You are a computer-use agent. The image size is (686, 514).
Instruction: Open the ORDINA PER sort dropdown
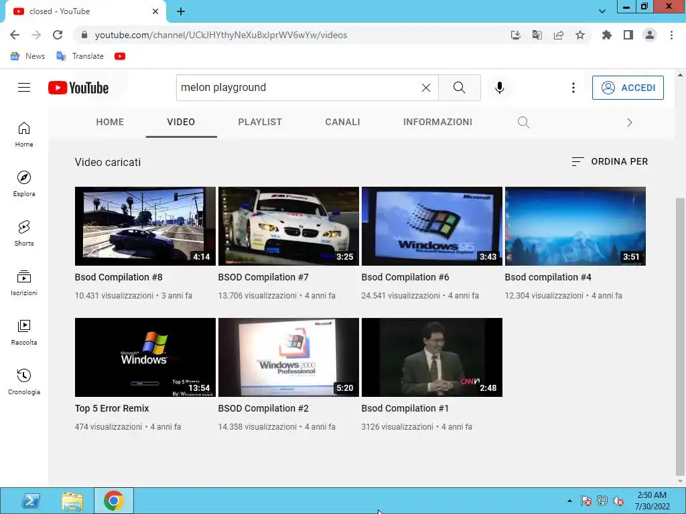(x=610, y=162)
